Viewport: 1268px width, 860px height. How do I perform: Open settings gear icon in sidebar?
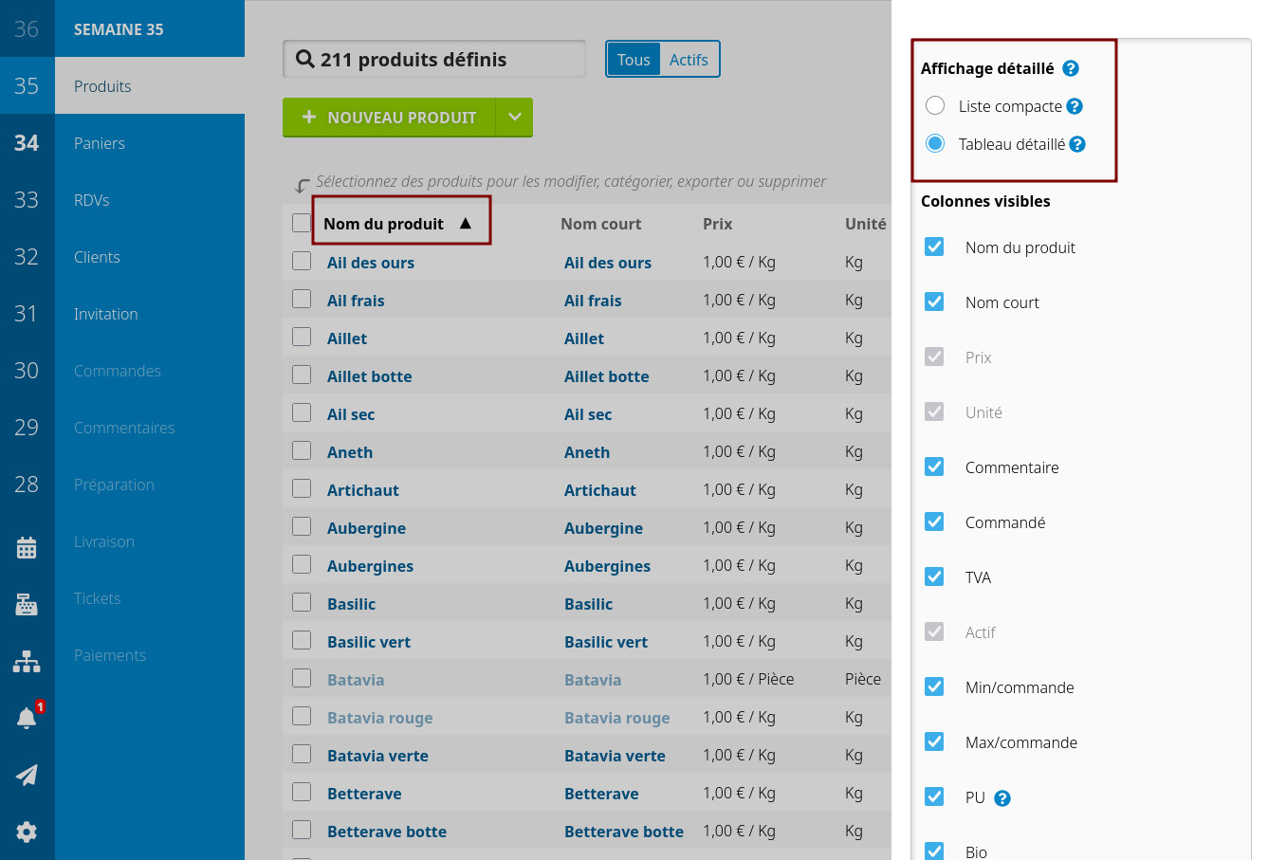pos(27,832)
